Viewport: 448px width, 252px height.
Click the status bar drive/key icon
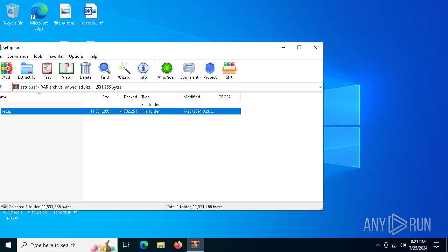(x=4, y=206)
